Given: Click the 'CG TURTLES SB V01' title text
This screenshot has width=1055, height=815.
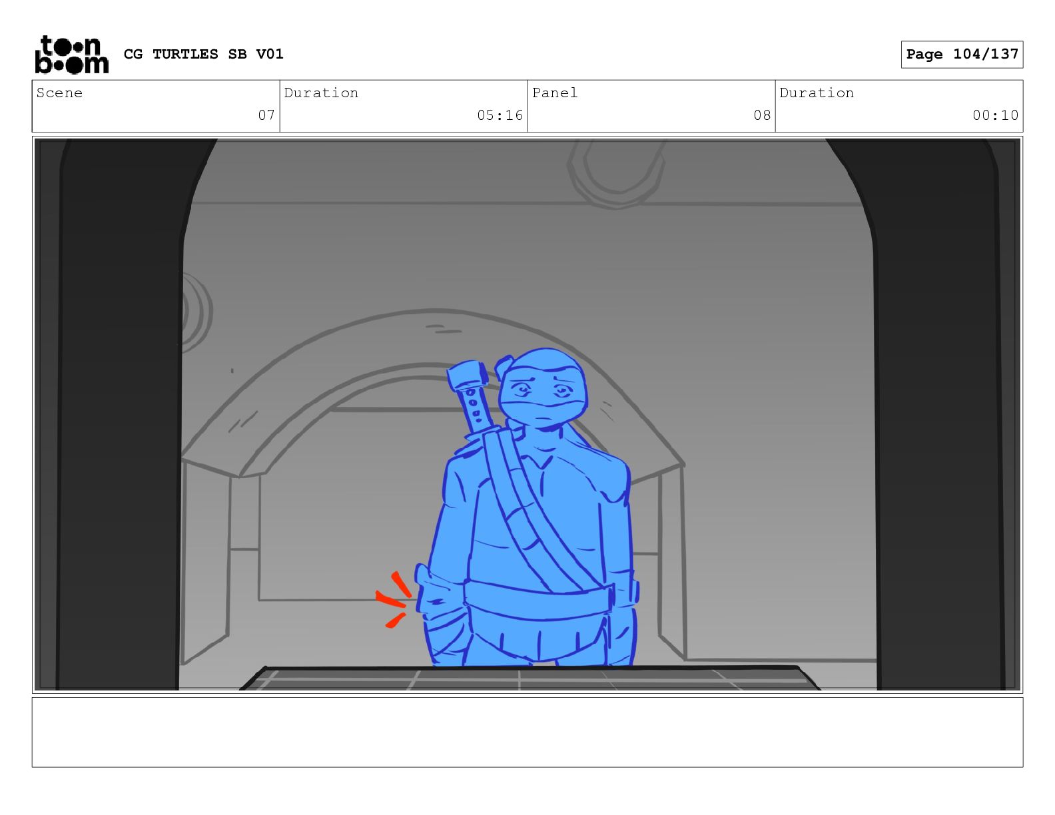Looking at the screenshot, I should point(204,54).
